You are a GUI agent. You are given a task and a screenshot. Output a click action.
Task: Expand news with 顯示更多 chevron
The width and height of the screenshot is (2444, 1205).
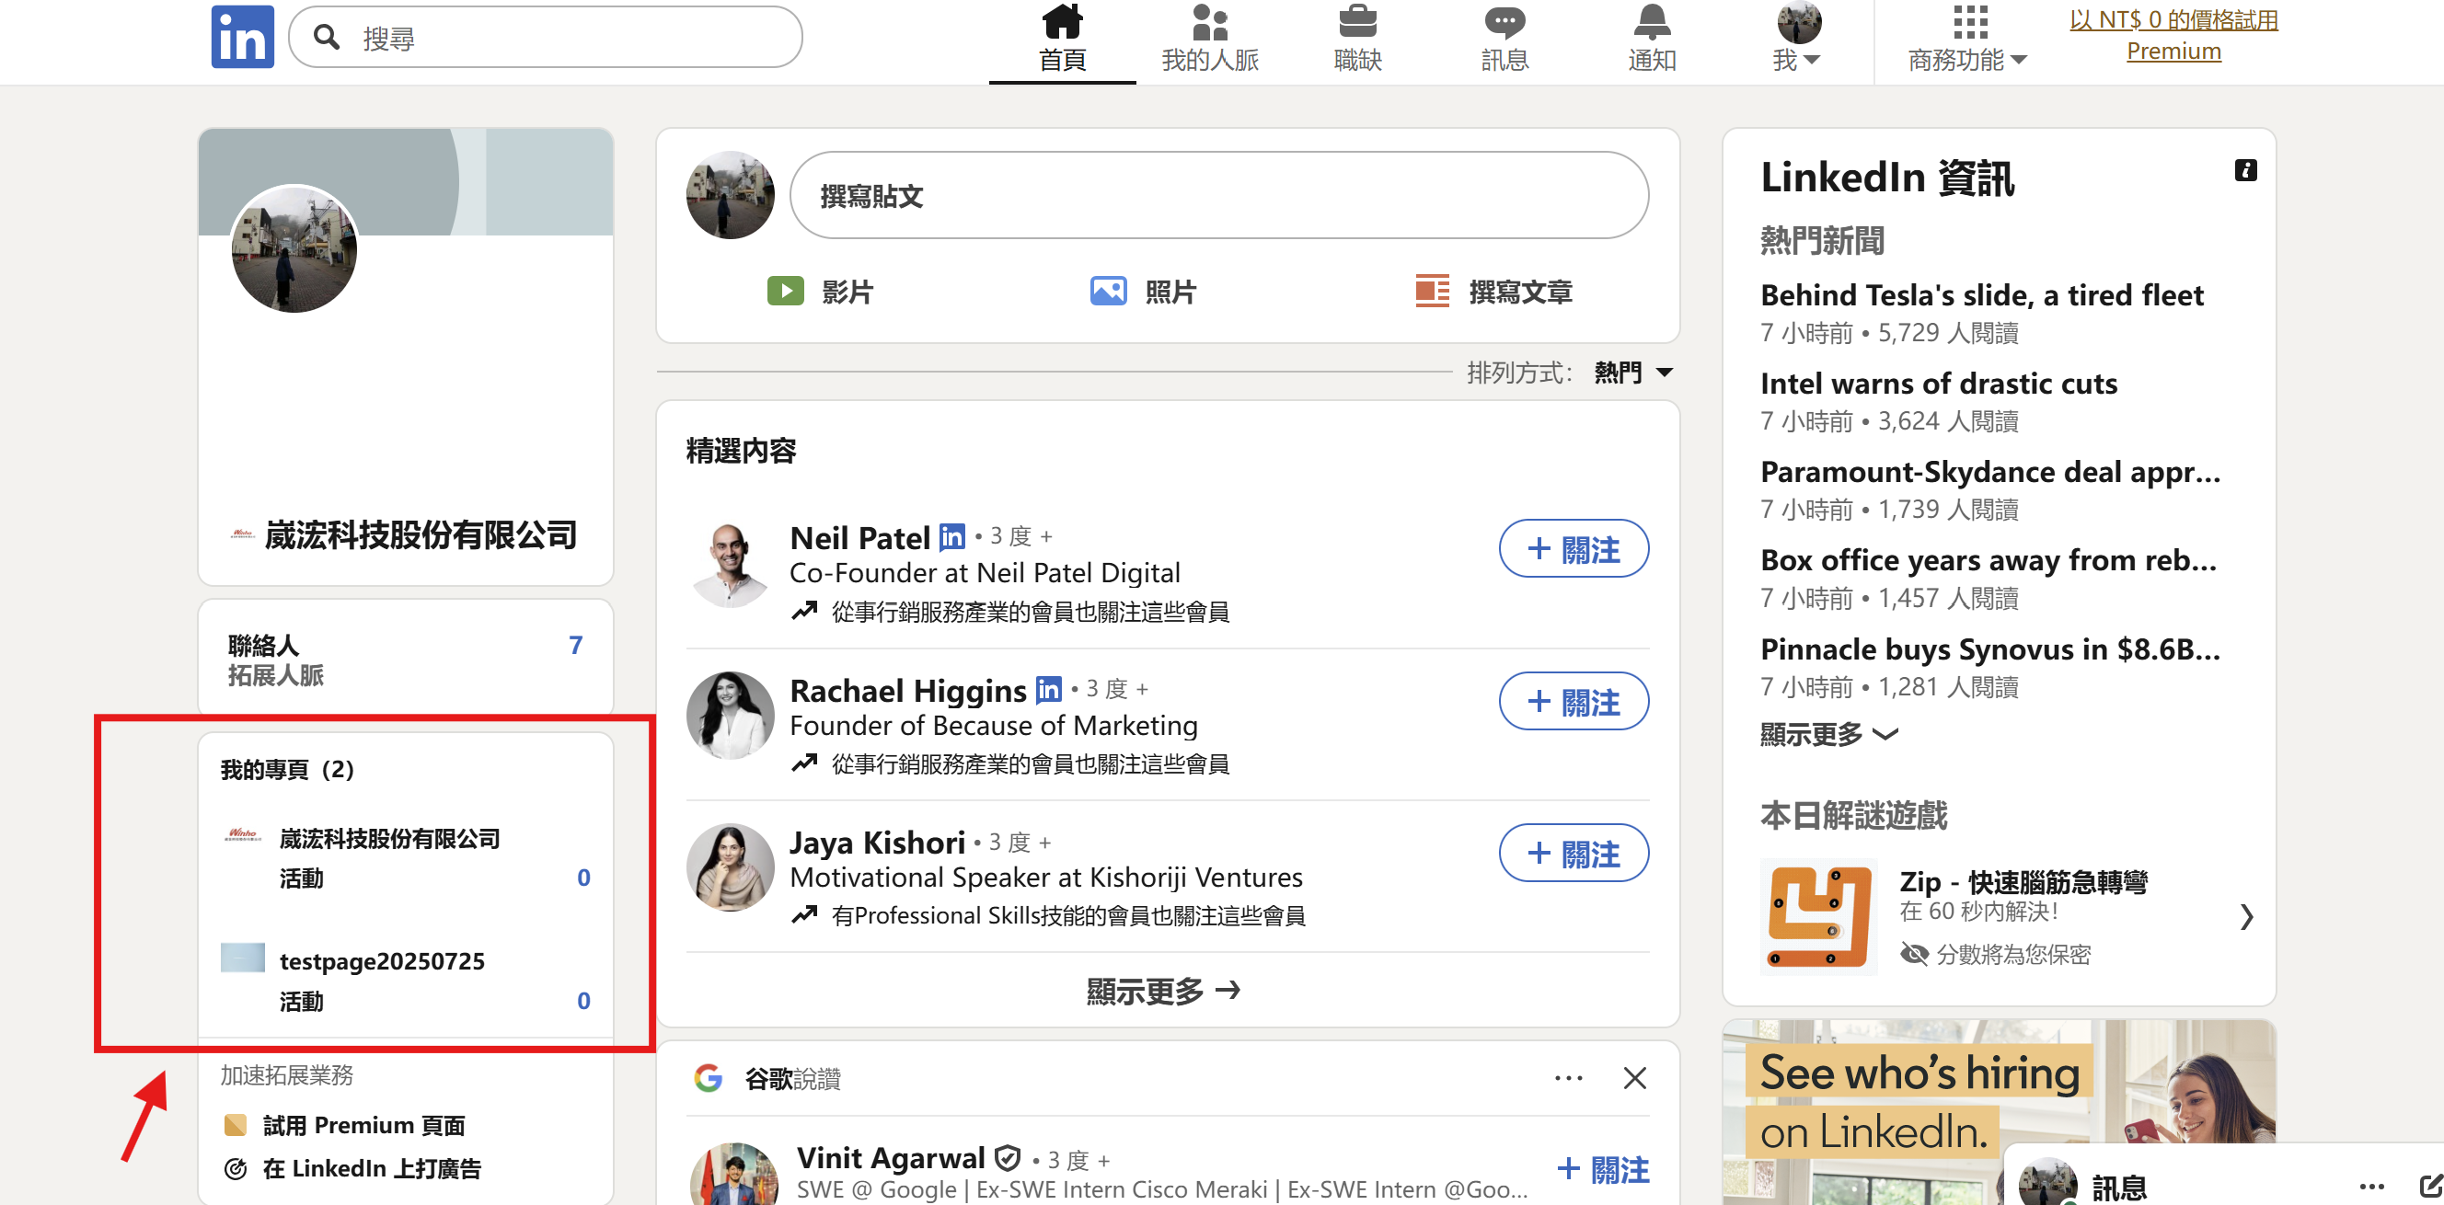pyautogui.click(x=1828, y=734)
